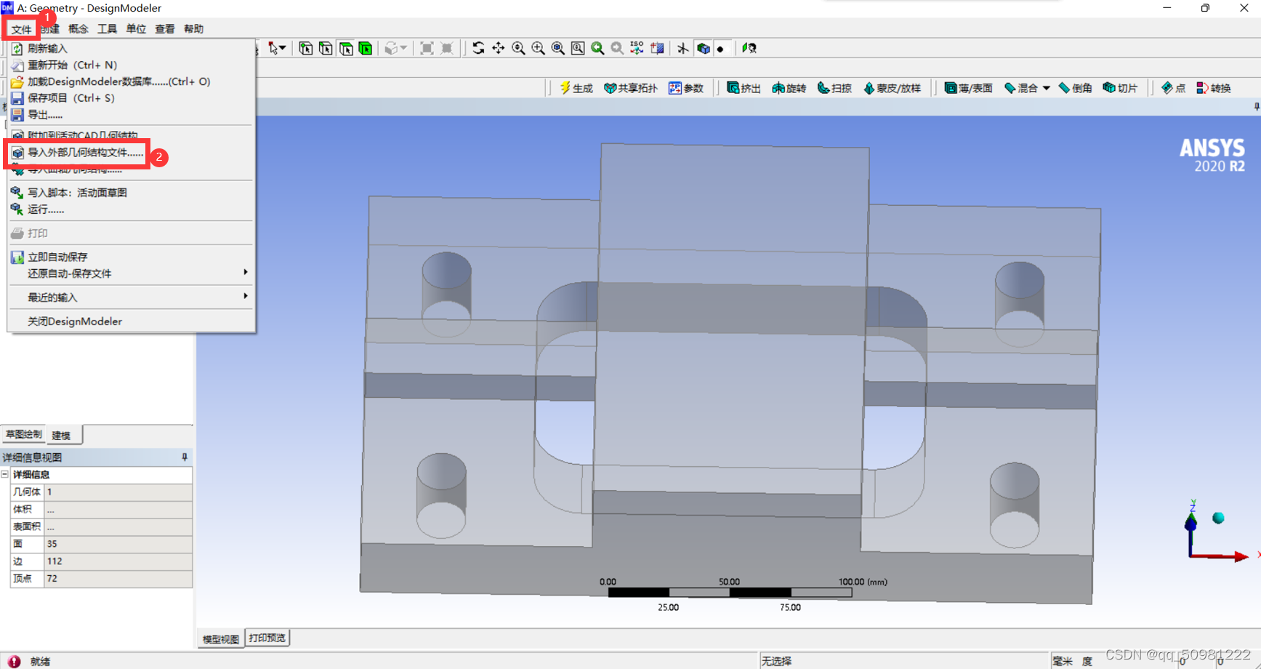Open the 打印预览 print preview tab

tap(267, 638)
